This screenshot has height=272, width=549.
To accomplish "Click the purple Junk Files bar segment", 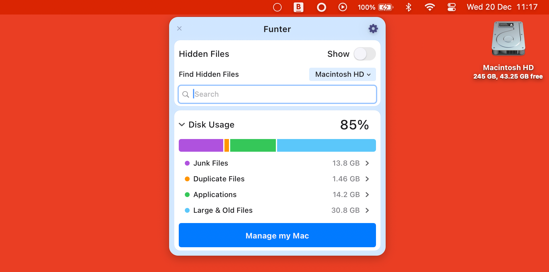I will (201, 145).
